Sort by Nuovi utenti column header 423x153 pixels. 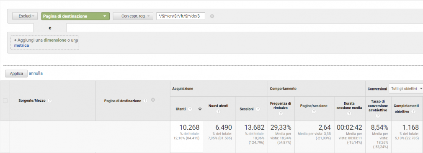(x=218, y=106)
